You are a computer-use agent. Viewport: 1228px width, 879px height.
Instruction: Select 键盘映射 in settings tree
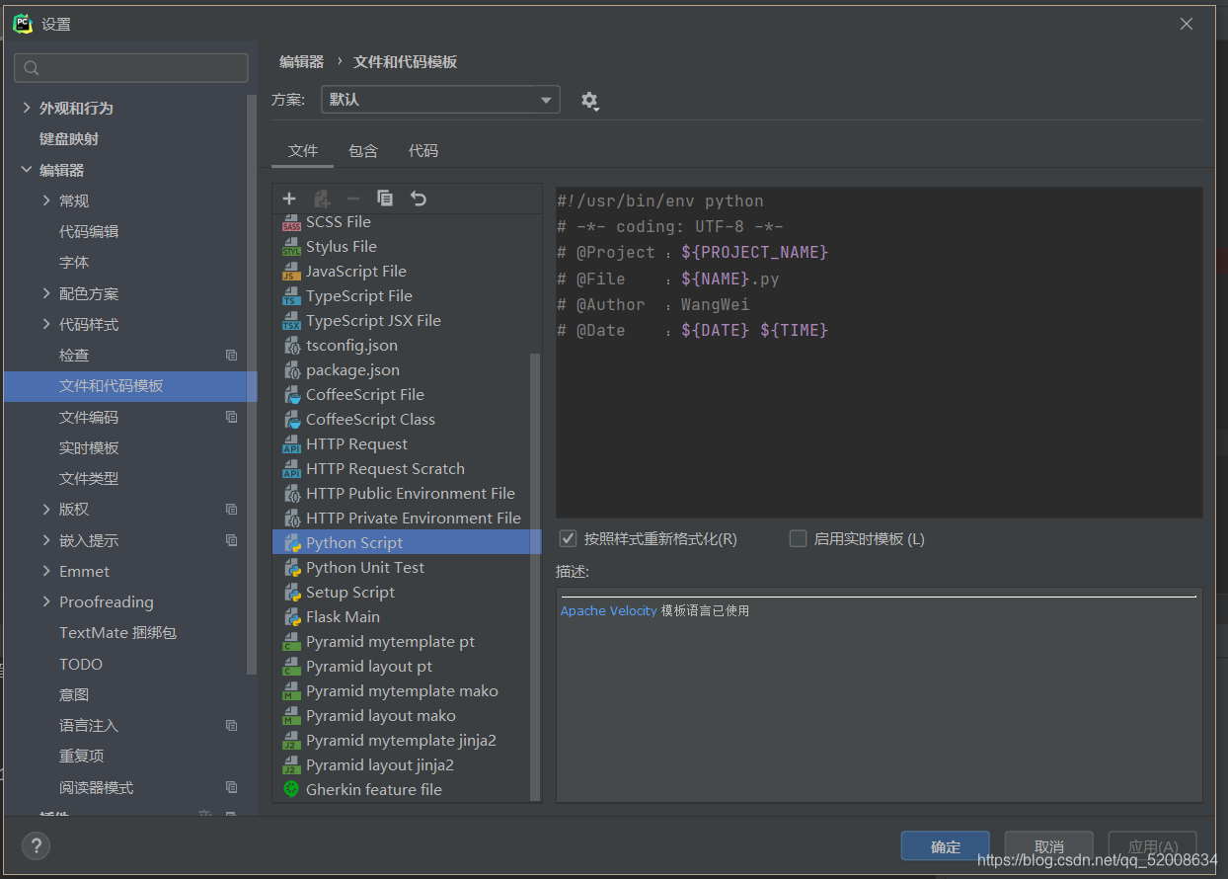69,139
